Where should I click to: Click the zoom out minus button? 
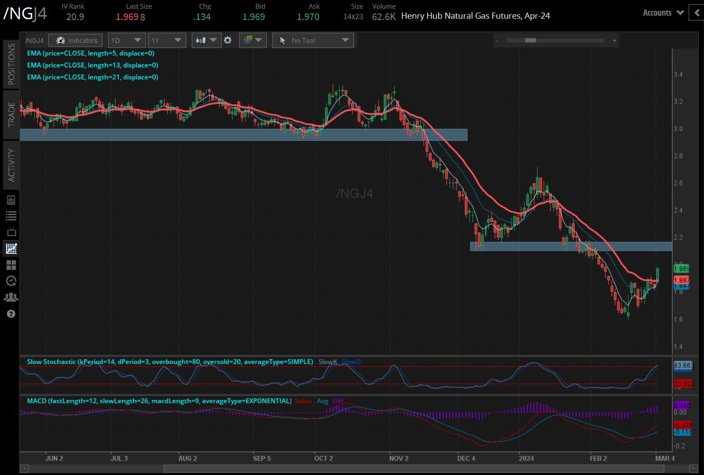click(497, 41)
